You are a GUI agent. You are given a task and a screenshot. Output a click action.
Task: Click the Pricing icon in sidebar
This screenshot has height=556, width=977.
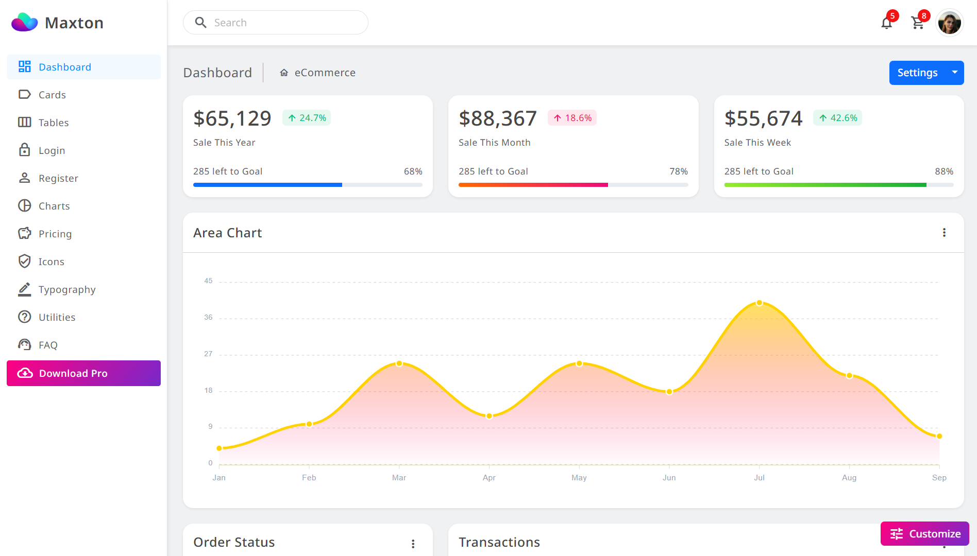(24, 233)
